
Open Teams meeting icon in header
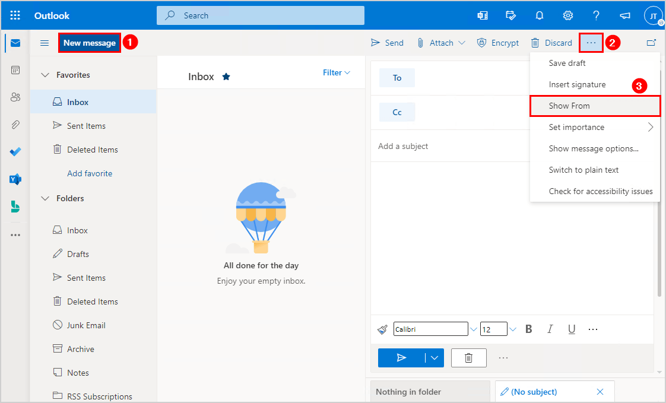tap(483, 15)
